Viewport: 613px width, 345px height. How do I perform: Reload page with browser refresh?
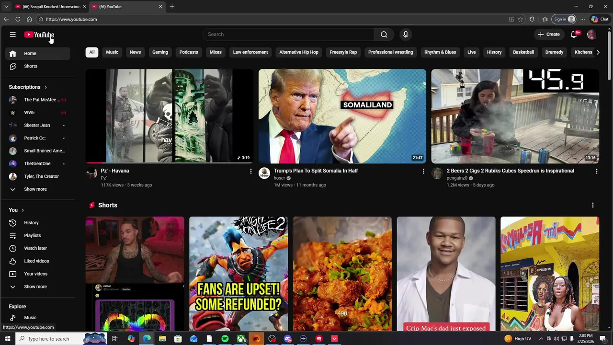pyautogui.click(x=18, y=19)
